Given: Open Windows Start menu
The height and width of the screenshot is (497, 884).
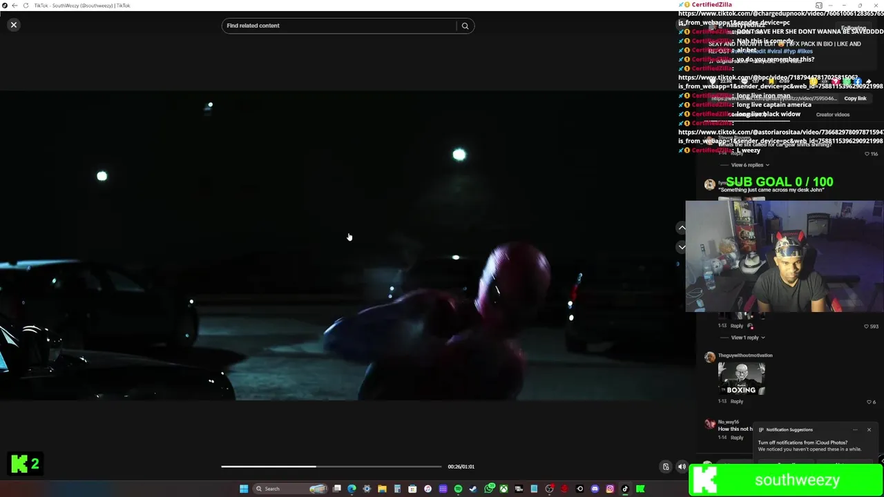Looking at the screenshot, I should coord(244,489).
